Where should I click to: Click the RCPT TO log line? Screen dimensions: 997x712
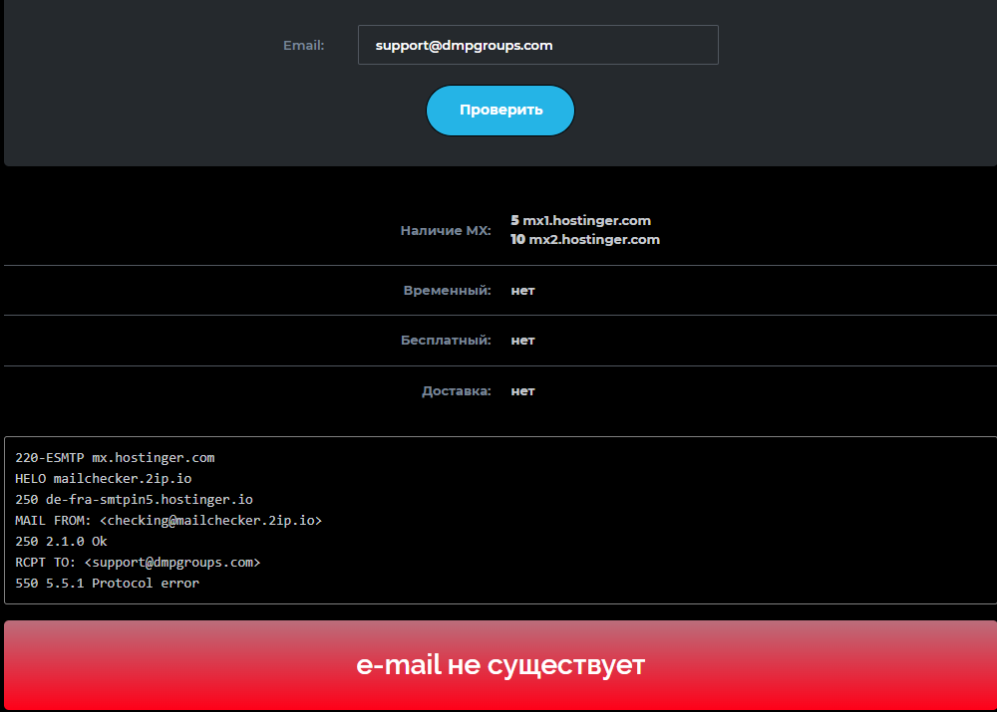pyautogui.click(x=138, y=562)
